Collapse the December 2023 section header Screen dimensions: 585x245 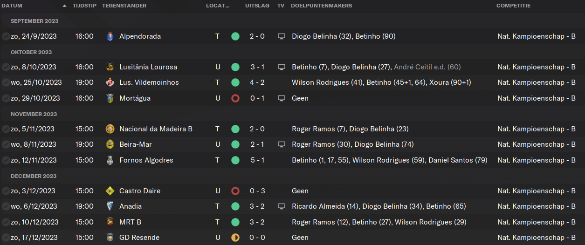(x=34, y=176)
